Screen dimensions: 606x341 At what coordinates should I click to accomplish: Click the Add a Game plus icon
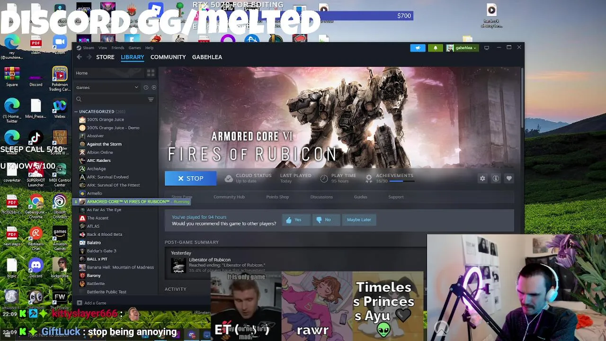pos(80,303)
